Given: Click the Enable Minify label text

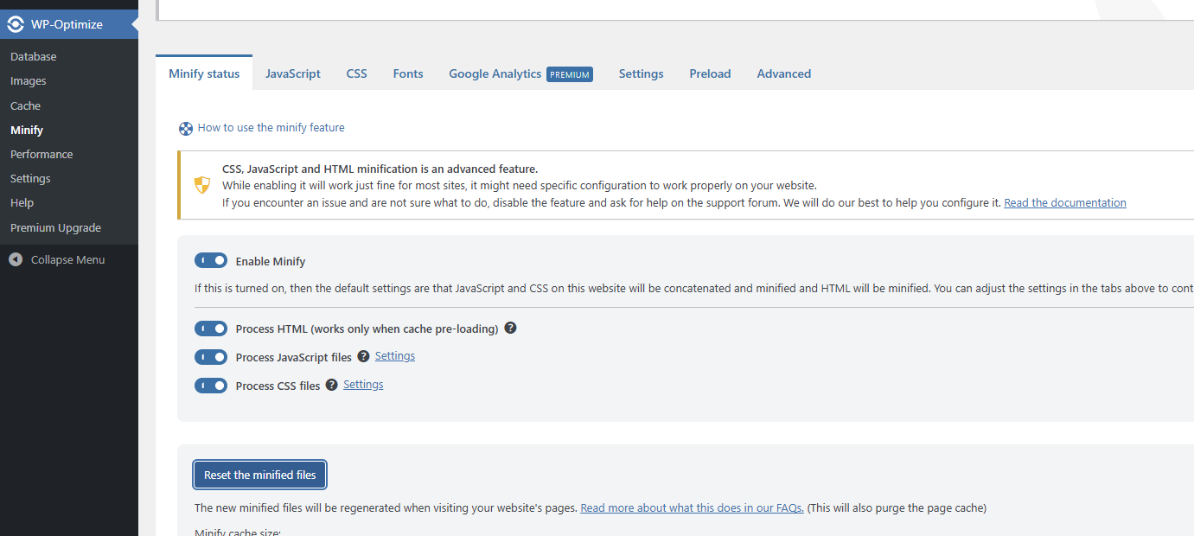Looking at the screenshot, I should coord(271,261).
